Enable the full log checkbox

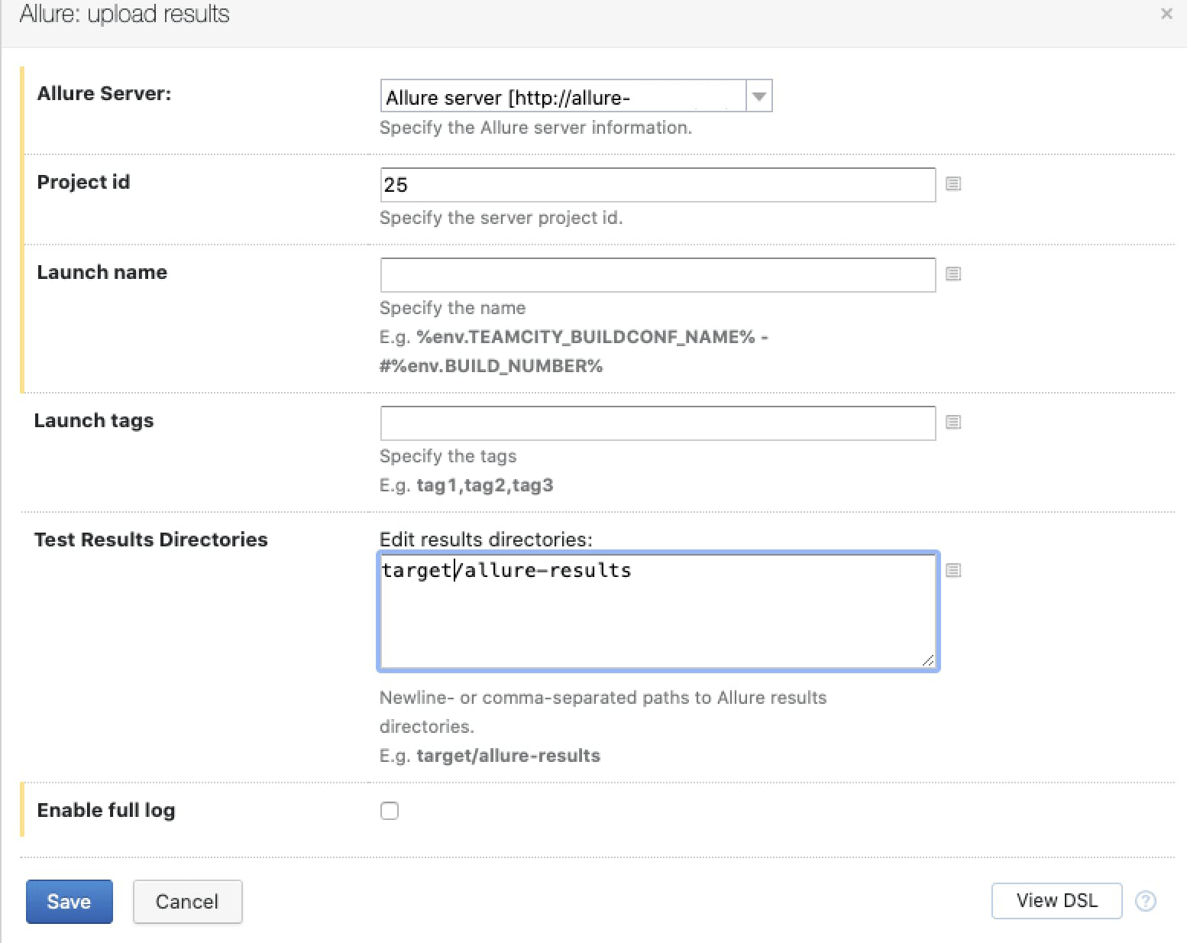tap(390, 811)
